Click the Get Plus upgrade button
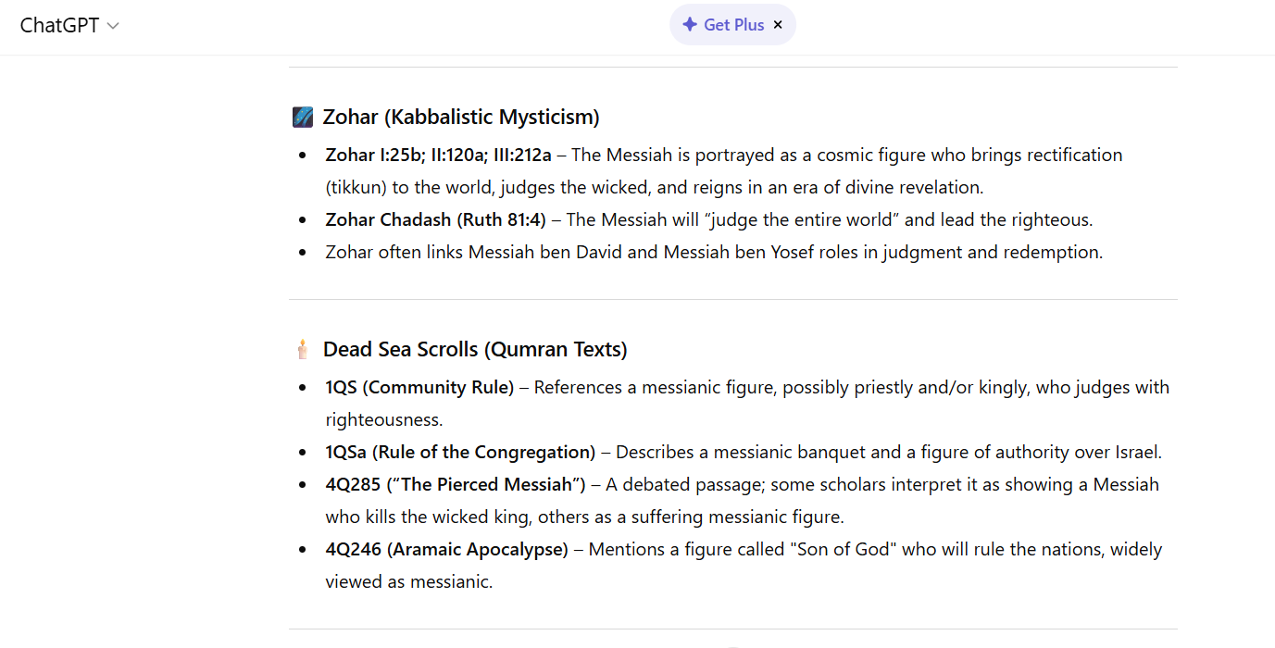Image resolution: width=1275 pixels, height=648 pixels. 723,25
